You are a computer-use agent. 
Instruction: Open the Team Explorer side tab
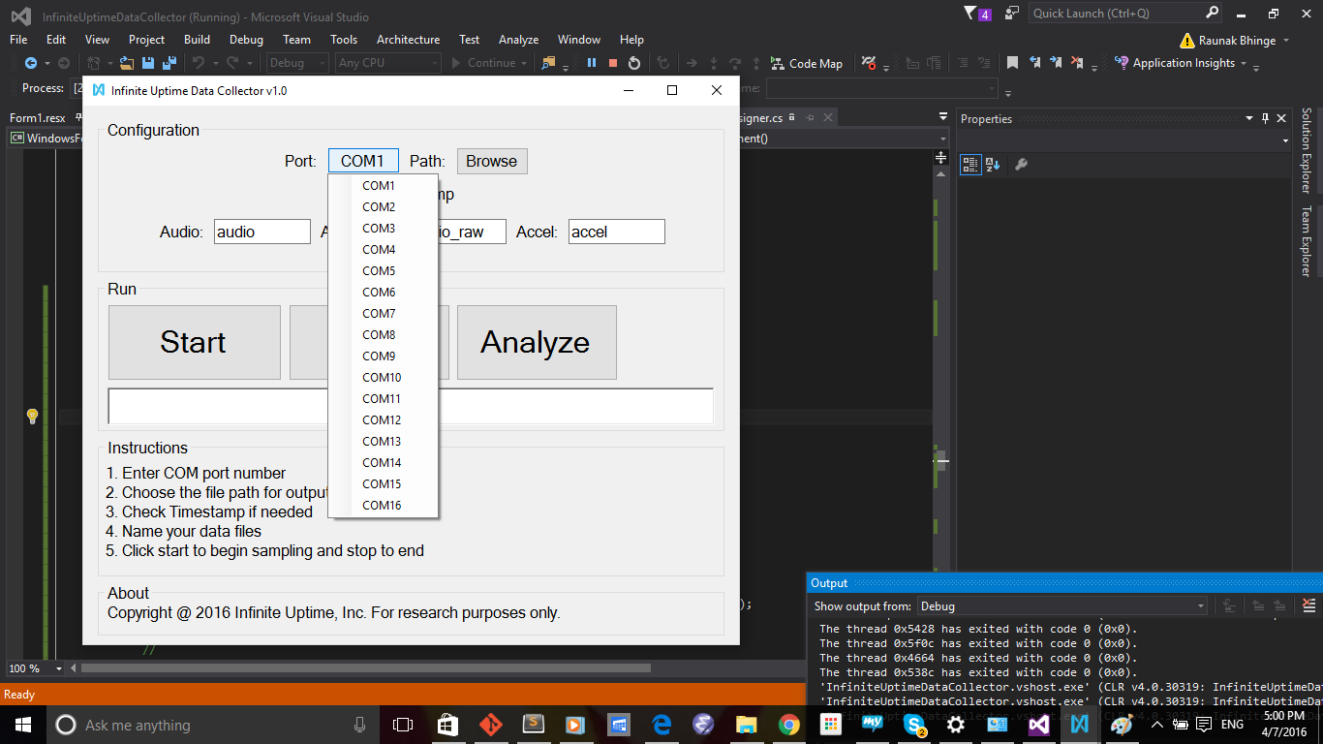pos(1307,241)
